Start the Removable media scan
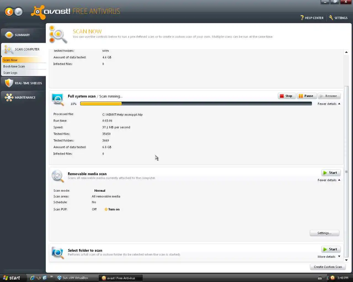Screen dimensions: 353x282 point(331,173)
